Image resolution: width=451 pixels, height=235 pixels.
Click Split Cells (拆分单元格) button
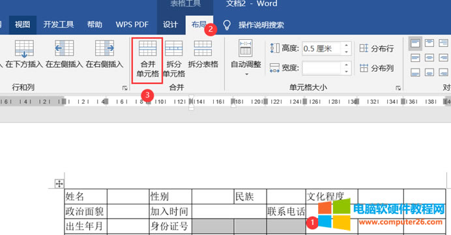coord(174,59)
